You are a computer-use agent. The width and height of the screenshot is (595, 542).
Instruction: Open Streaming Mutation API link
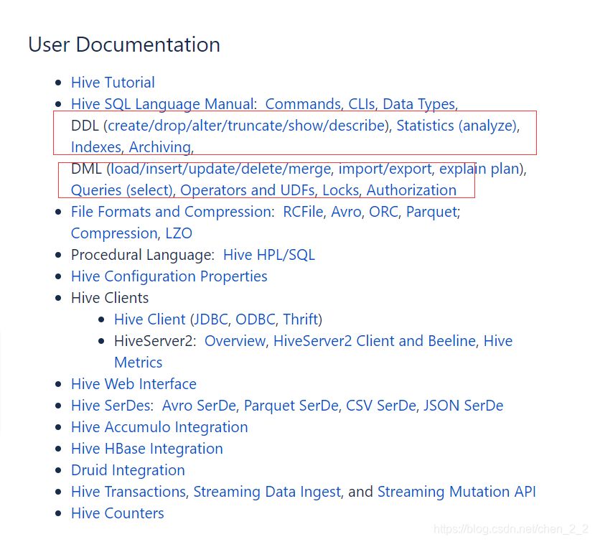456,492
